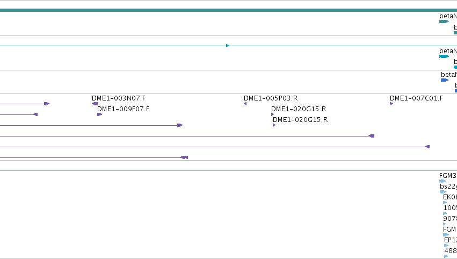Select the teal betaN label text

click(448, 16)
